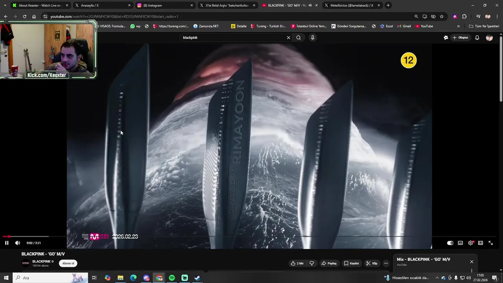This screenshot has width=503, height=283.
Task: Open the player settings gear
Action: pos(470,243)
